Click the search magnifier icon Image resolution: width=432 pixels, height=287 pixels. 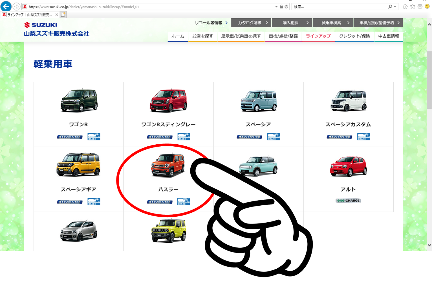click(390, 6)
